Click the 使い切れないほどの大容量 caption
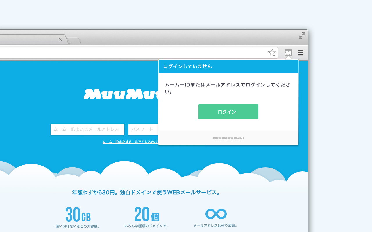The width and height of the screenshot is (372, 232). coord(78,226)
